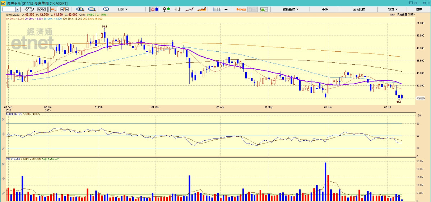Screen dimensions: 431x202
Task: Switch to line chart type
Action: click(190, 9)
